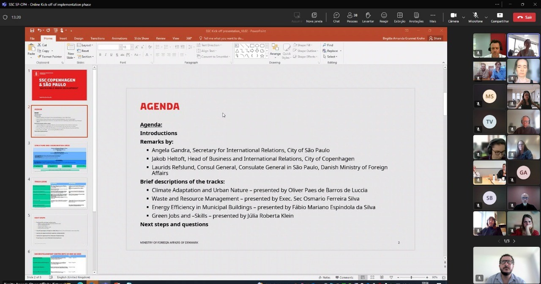Click the Arrange button

tap(275, 50)
